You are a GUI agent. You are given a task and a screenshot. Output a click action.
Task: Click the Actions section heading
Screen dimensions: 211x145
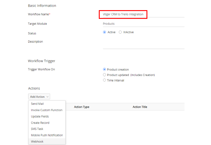coord(34,88)
